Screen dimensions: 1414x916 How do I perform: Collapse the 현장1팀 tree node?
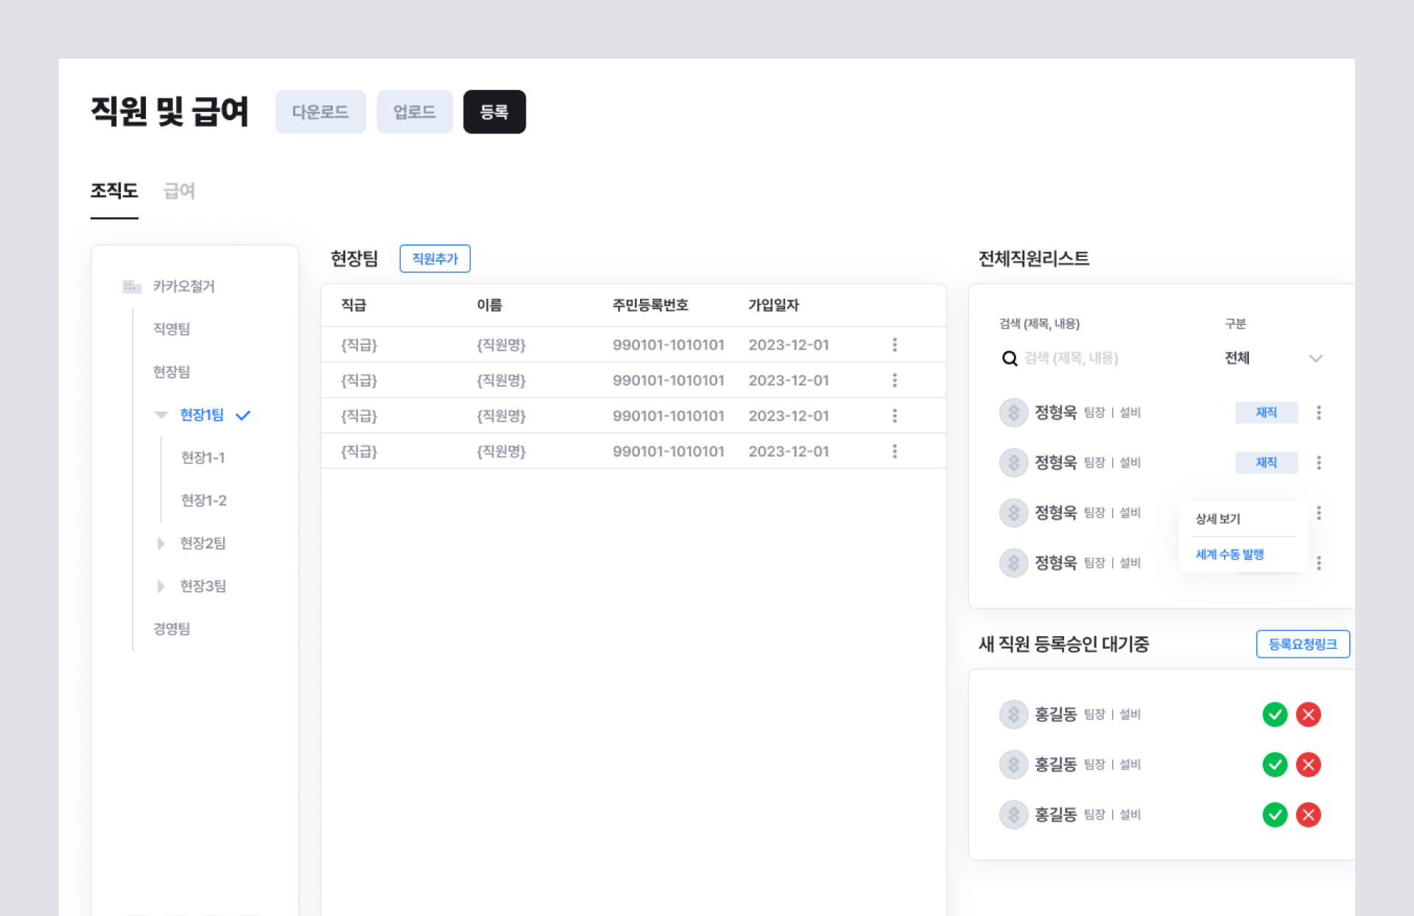(x=161, y=415)
